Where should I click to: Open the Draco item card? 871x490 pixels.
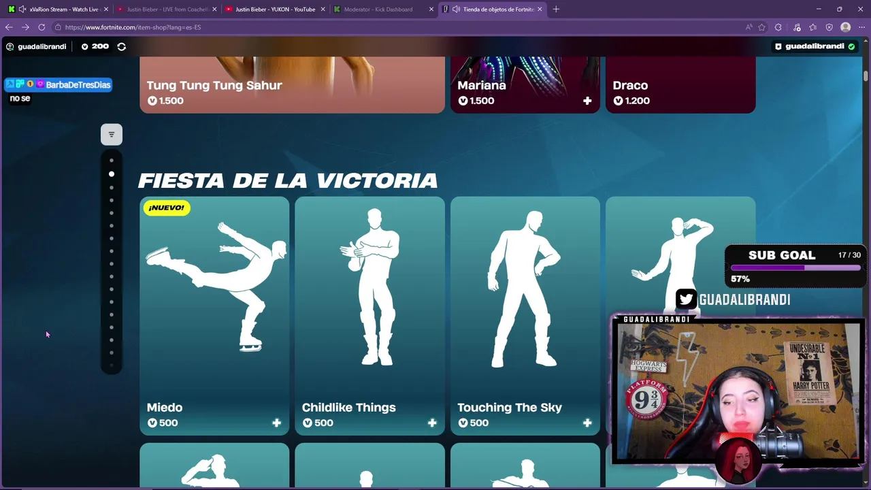click(680, 85)
